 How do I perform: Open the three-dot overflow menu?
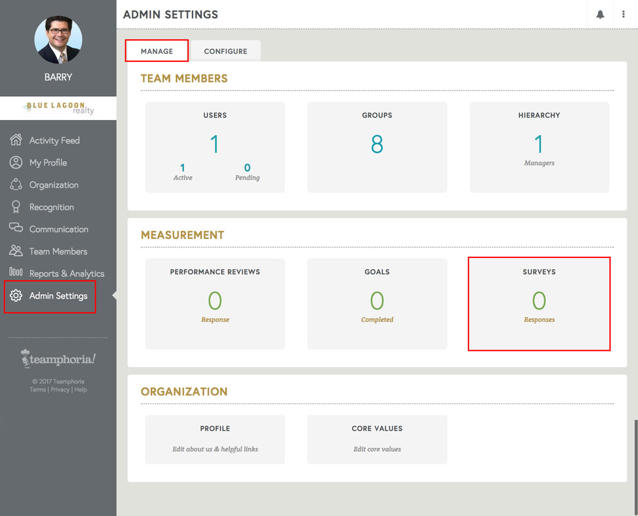coord(623,14)
